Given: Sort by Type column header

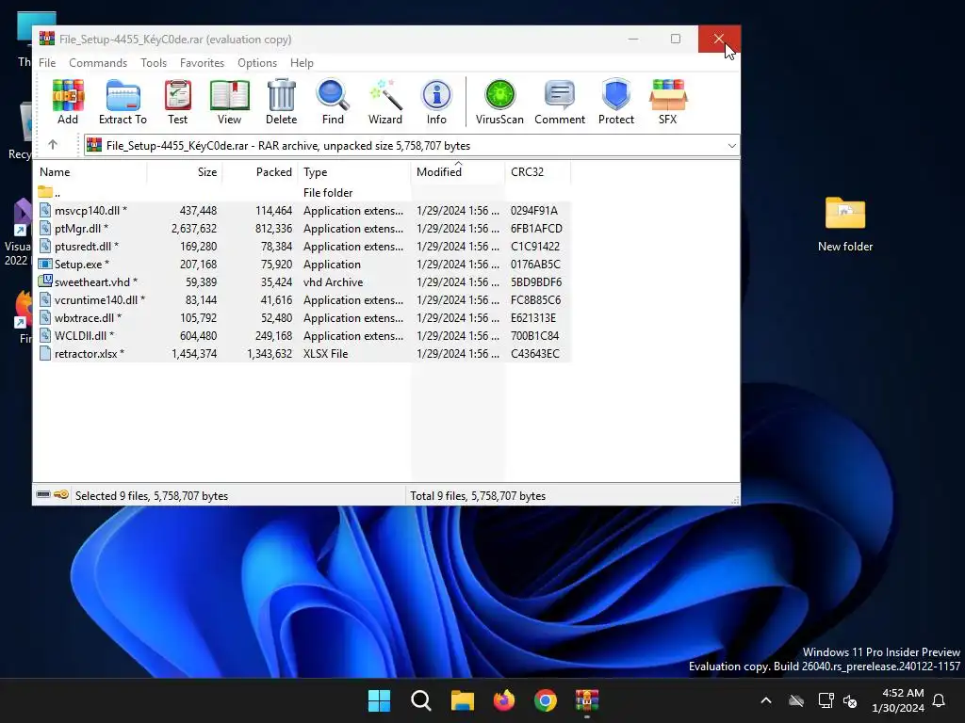Looking at the screenshot, I should coord(354,172).
